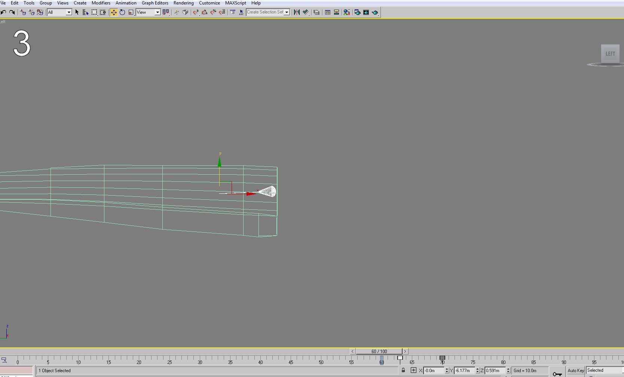Open the Graph Editors menu
This screenshot has height=377, width=624.
(x=155, y=3)
